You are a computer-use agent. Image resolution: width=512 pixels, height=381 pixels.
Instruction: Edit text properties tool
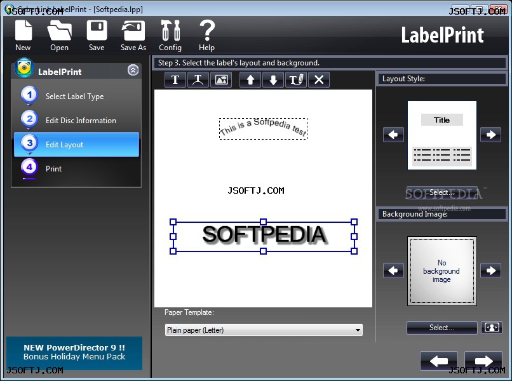[x=296, y=79]
